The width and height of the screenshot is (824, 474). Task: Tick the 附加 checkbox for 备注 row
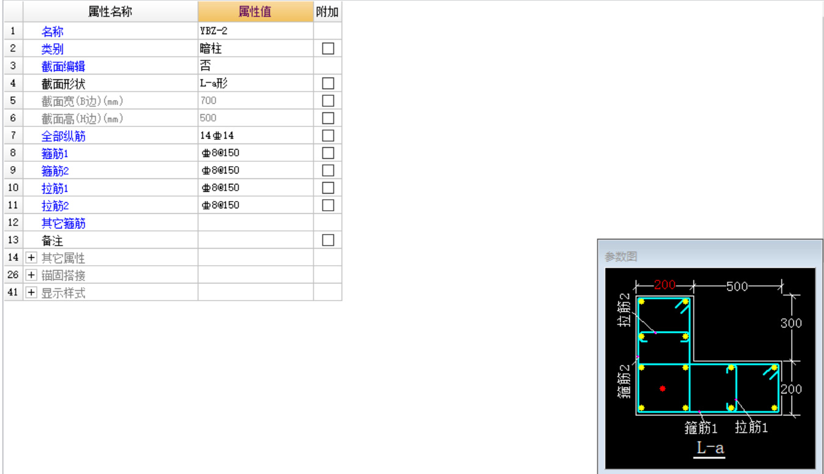click(328, 240)
